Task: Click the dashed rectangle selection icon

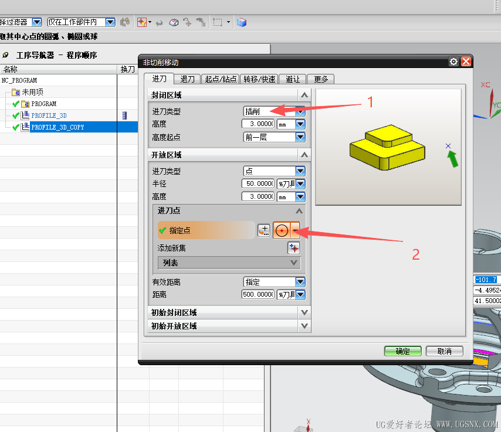Action: pos(218,22)
